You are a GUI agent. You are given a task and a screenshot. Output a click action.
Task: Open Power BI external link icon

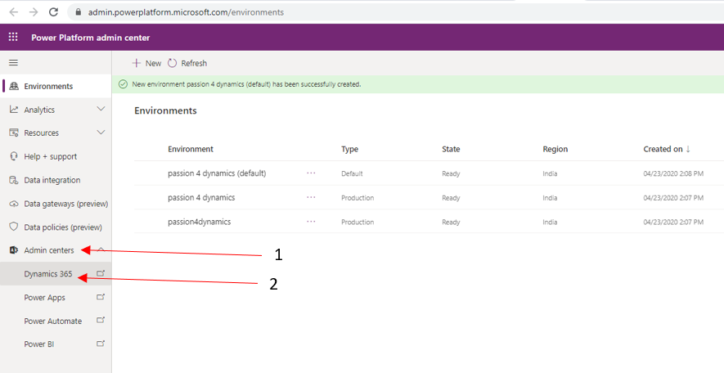click(x=101, y=344)
